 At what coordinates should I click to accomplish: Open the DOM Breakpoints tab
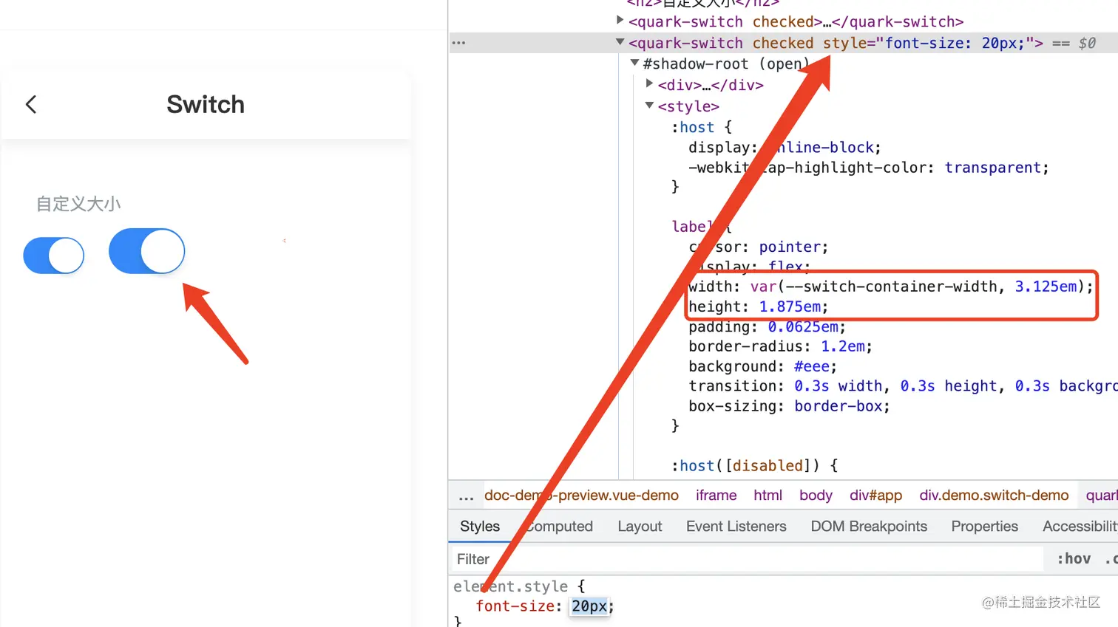(x=869, y=527)
